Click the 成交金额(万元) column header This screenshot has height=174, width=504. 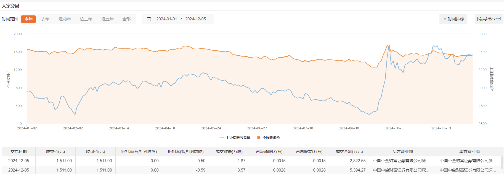pyautogui.click(x=349, y=152)
